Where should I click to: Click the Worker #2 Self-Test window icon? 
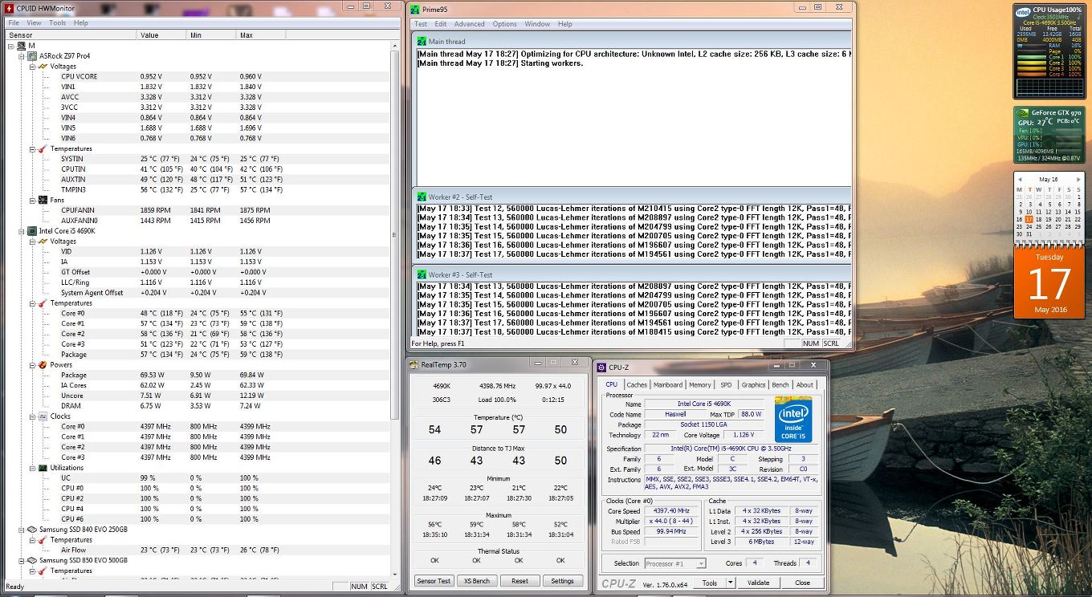pos(422,196)
